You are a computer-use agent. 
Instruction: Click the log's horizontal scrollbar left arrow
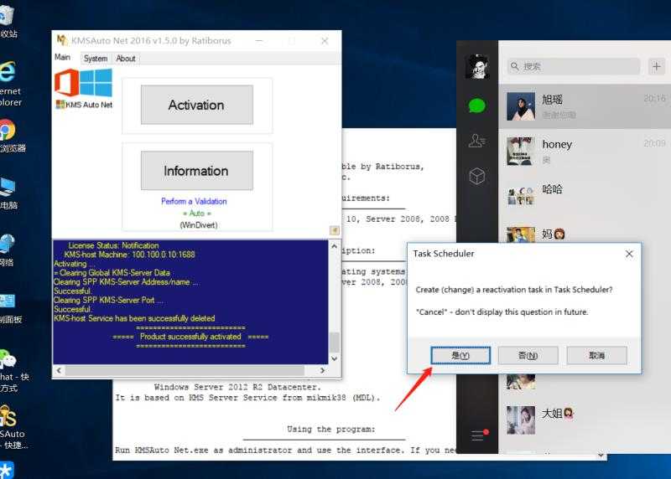click(59, 370)
